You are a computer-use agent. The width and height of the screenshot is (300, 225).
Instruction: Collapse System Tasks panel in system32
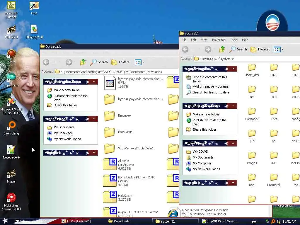click(233, 69)
